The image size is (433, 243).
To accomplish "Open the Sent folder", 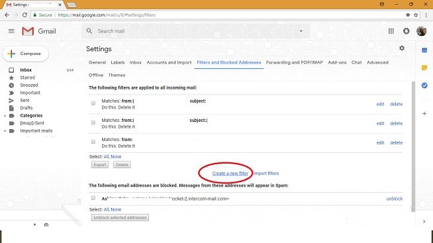I will (x=24, y=100).
